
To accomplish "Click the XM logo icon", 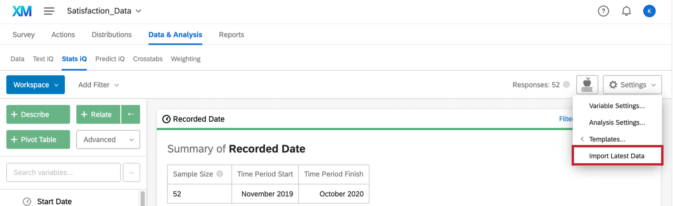I will [x=22, y=11].
